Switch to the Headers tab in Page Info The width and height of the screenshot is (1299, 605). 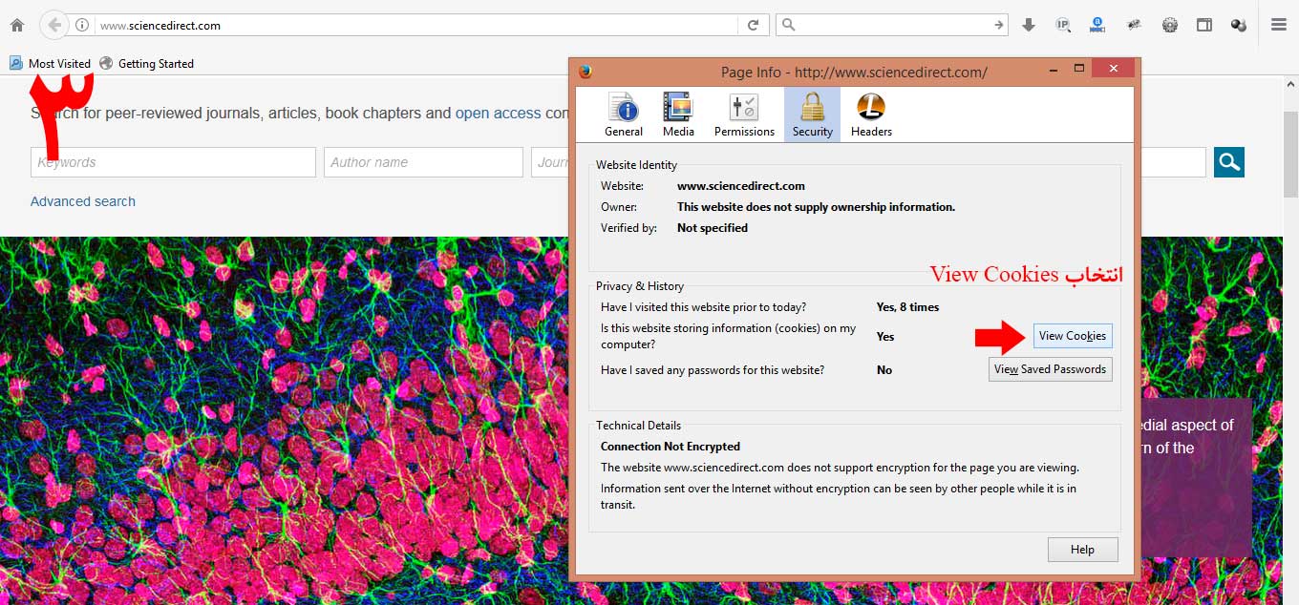(x=871, y=115)
